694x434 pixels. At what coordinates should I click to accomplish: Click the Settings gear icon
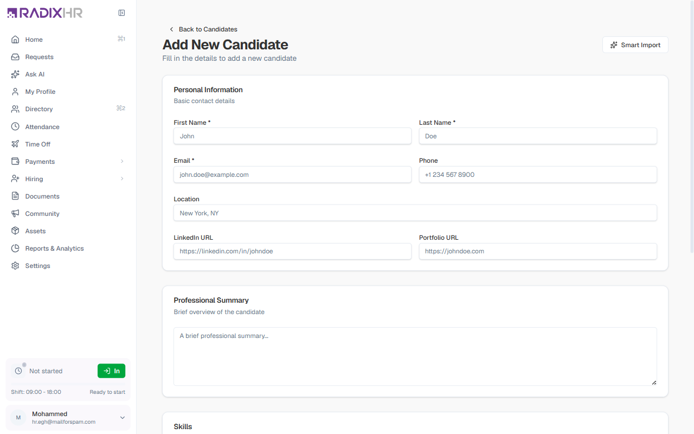pyautogui.click(x=15, y=266)
